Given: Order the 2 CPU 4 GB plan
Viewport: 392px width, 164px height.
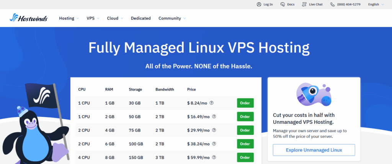Looking at the screenshot, I should (x=245, y=130).
